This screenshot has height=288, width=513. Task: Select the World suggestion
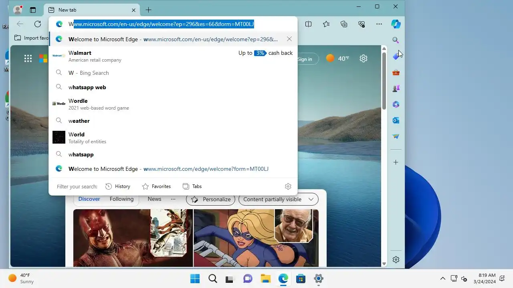[173, 138]
